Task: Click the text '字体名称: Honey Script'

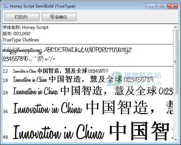Action: 26,28
